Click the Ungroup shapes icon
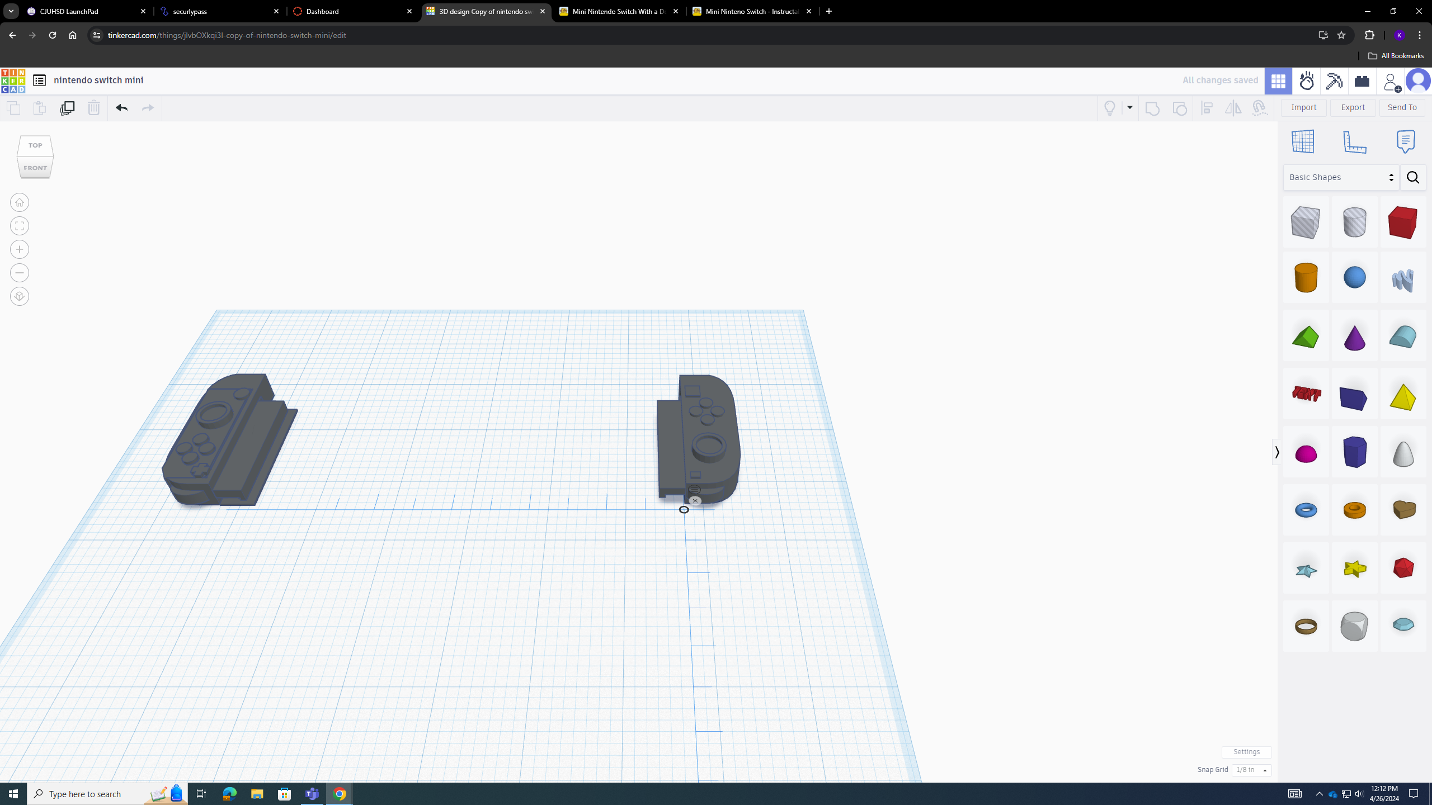This screenshot has width=1432, height=805. pyautogui.click(x=1179, y=108)
